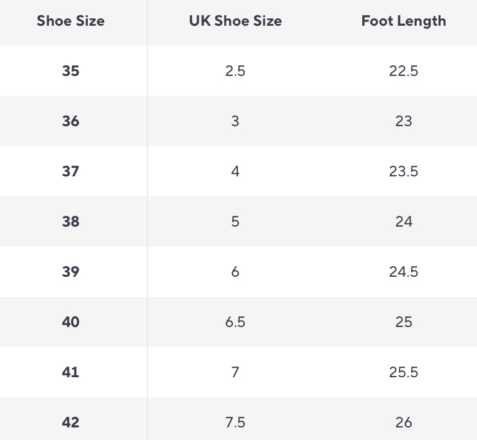Screen dimensions: 477x440
Task: Click foot length 25.5 cell
Action: pyautogui.click(x=404, y=372)
